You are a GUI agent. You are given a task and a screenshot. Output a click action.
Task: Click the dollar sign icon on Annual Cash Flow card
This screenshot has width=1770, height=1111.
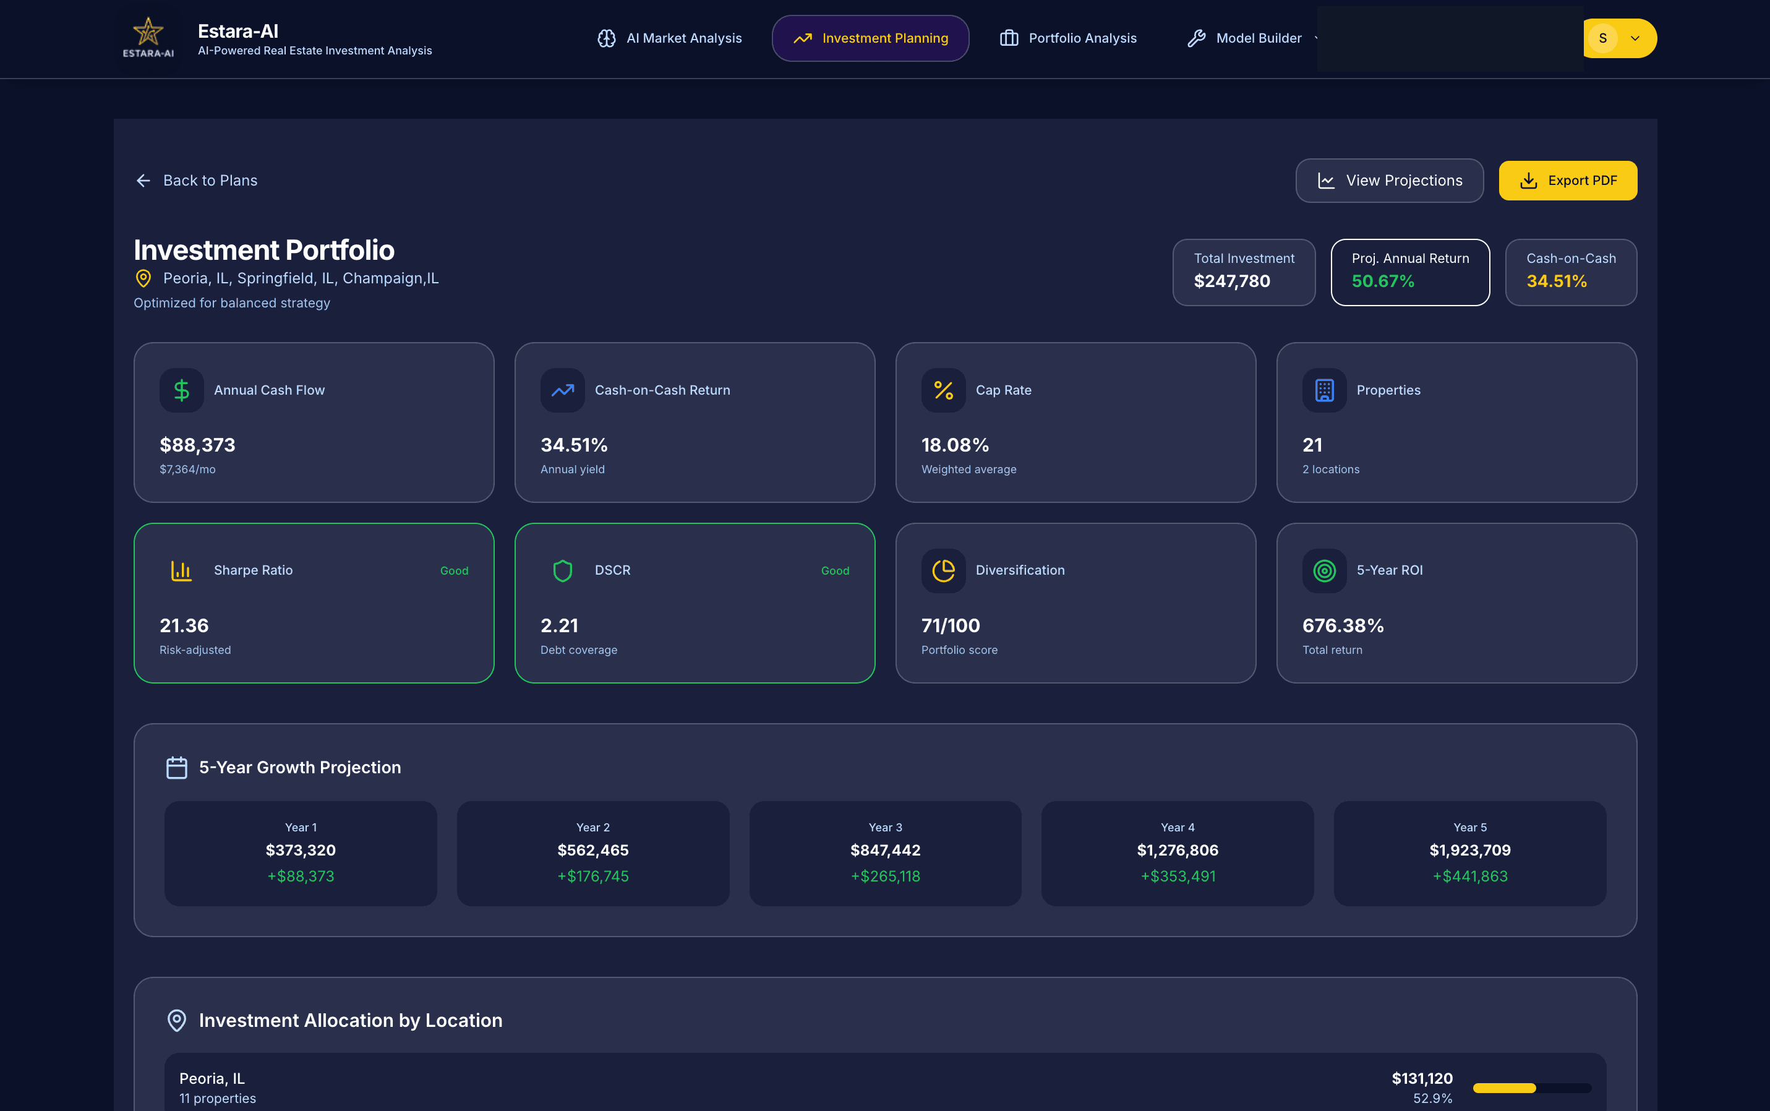coord(181,390)
